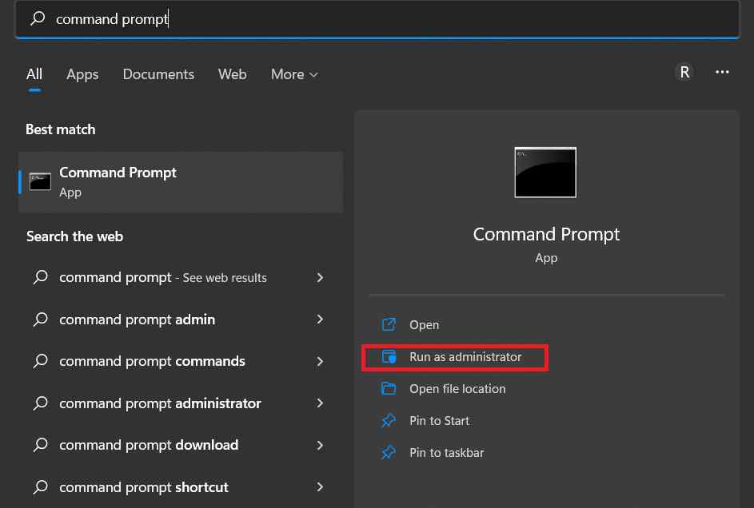The image size is (754, 508).
Task: Click magnifier icon beside 'See web results'
Action: click(x=41, y=277)
